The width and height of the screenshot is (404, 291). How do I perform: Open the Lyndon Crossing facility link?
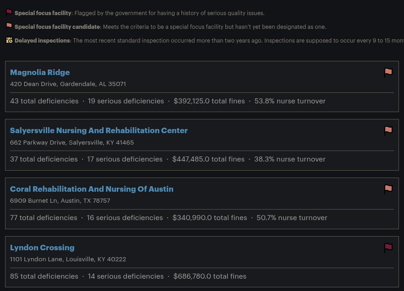42,248
